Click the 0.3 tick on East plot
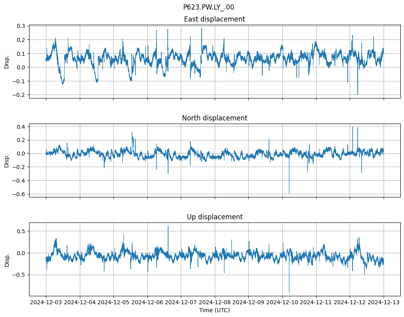Image resolution: width=404 pixels, height=317 pixels. pyautogui.click(x=21, y=26)
